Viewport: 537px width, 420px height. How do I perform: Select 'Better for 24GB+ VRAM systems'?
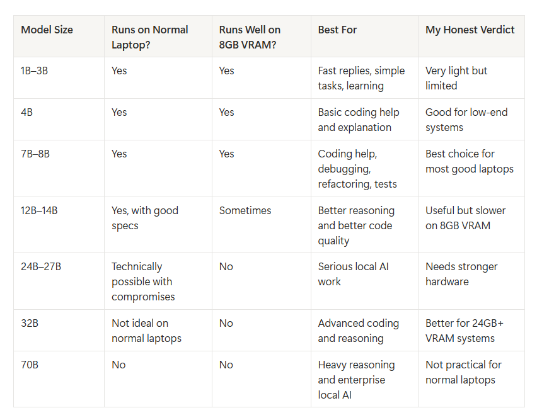point(465,331)
